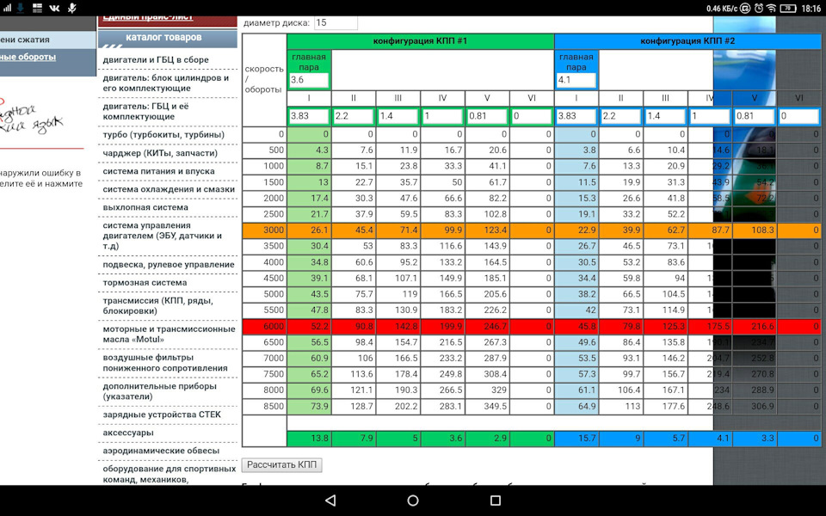The image size is (826, 516).
Task: Tap the Android home circle icon
Action: click(x=413, y=501)
